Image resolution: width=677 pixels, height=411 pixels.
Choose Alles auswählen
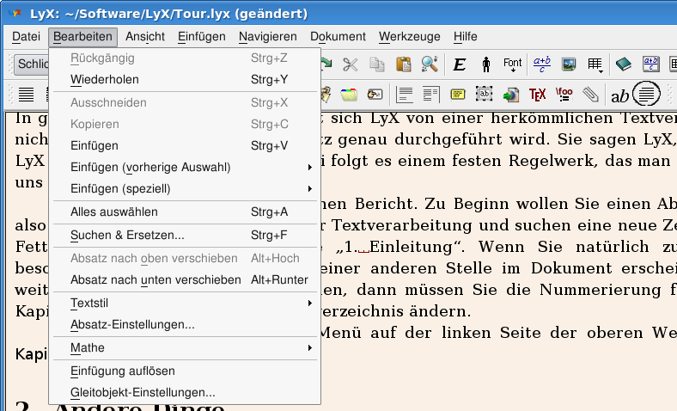click(x=185, y=212)
